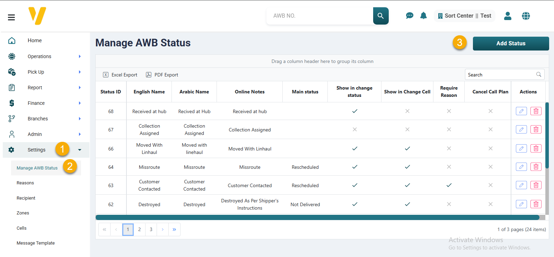
Task: Expand the Report menu arrow
Action: (80, 88)
